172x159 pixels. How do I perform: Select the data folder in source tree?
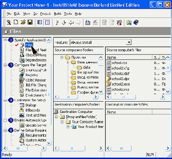87,67
